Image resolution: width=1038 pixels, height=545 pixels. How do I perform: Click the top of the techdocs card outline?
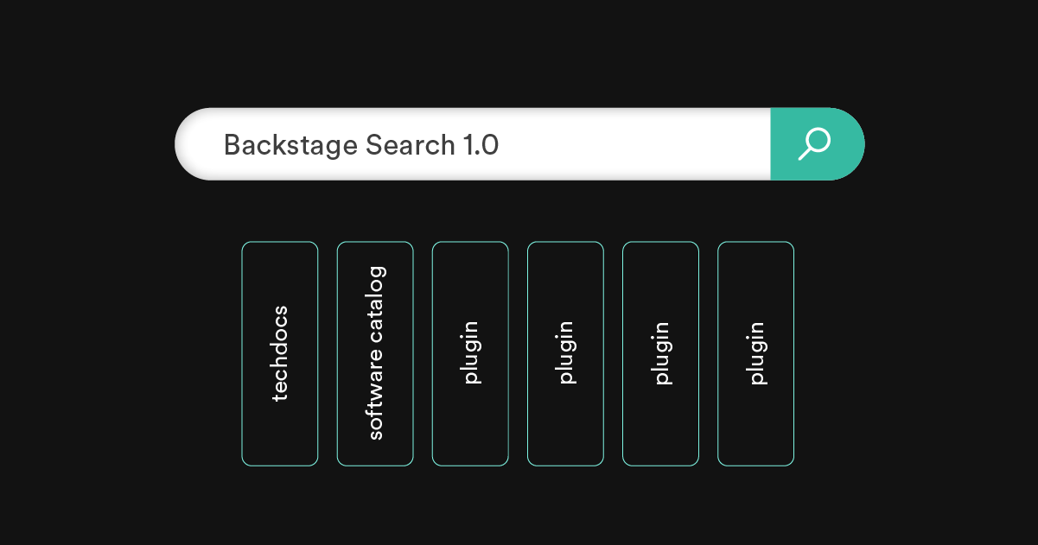[x=279, y=243]
